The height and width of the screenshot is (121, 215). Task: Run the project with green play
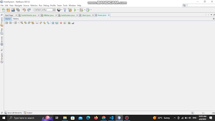coord(75,10)
